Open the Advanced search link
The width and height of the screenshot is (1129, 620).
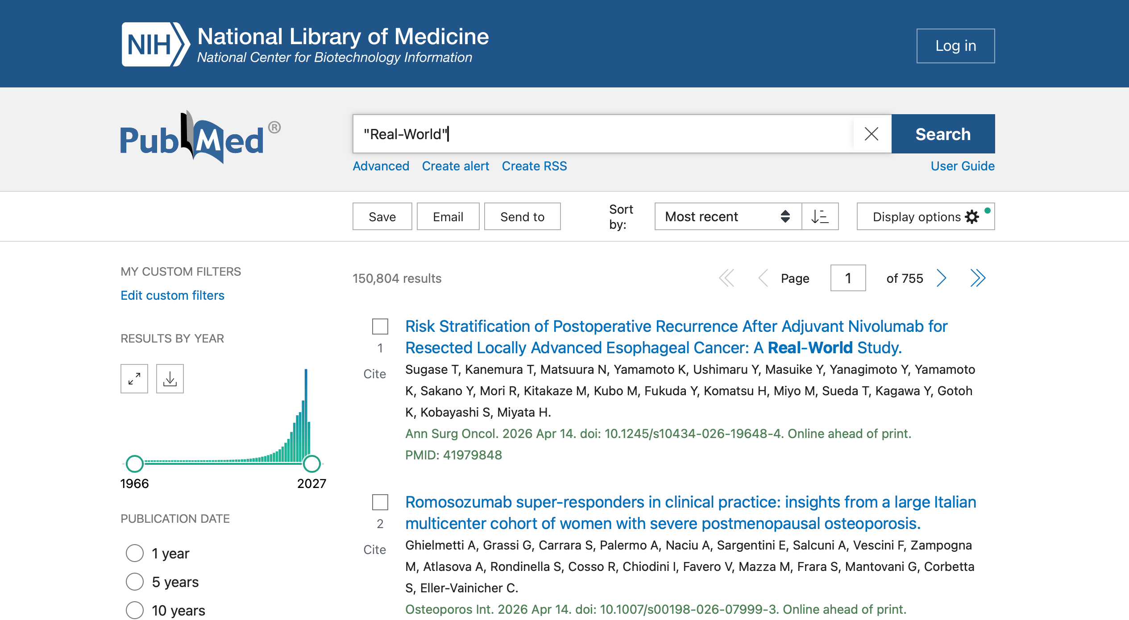pyautogui.click(x=381, y=166)
